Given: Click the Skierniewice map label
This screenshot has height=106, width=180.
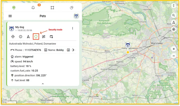Looking at the screenshot, I should [47, 100].
